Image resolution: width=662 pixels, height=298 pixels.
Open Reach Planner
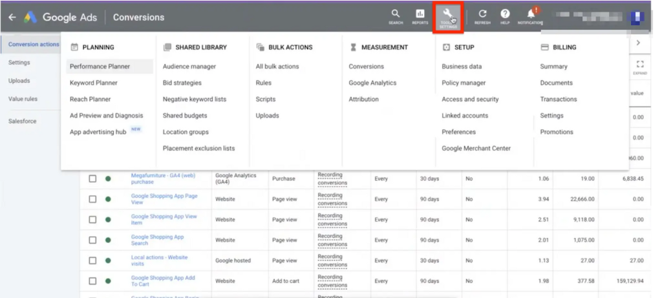[x=91, y=99]
